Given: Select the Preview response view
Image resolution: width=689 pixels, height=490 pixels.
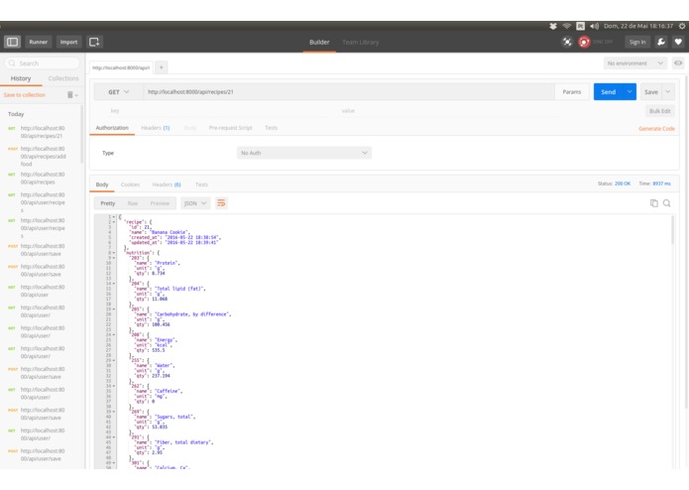Looking at the screenshot, I should click(x=160, y=203).
